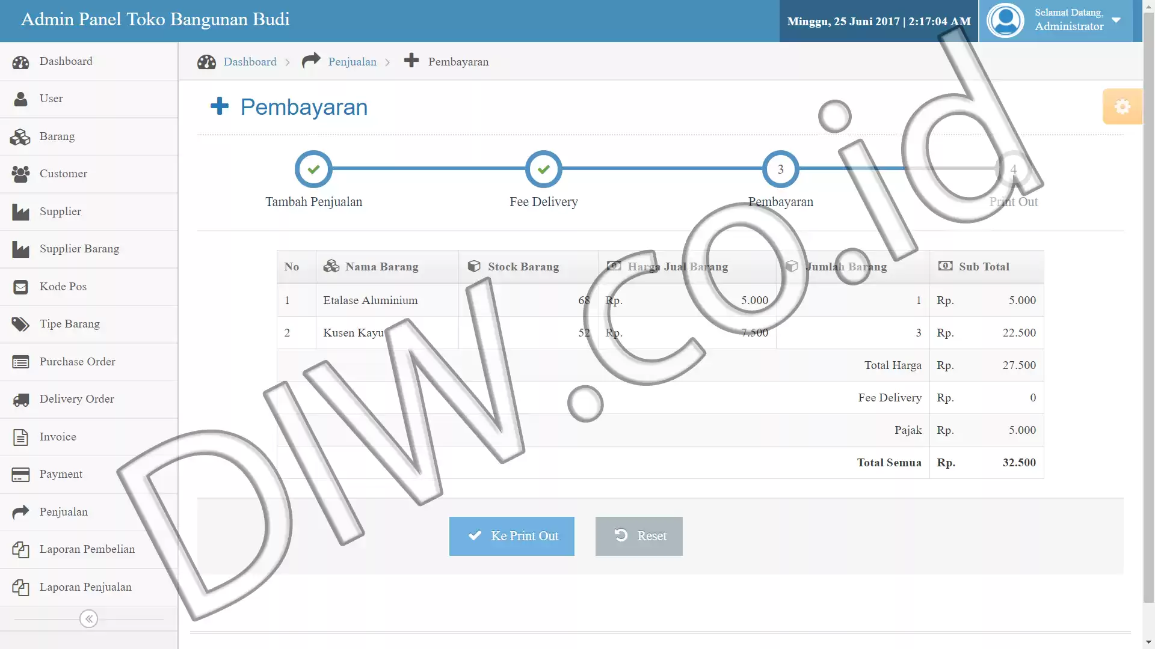This screenshot has width=1155, height=649.
Task: Click Ke Print Out button
Action: coord(511,536)
